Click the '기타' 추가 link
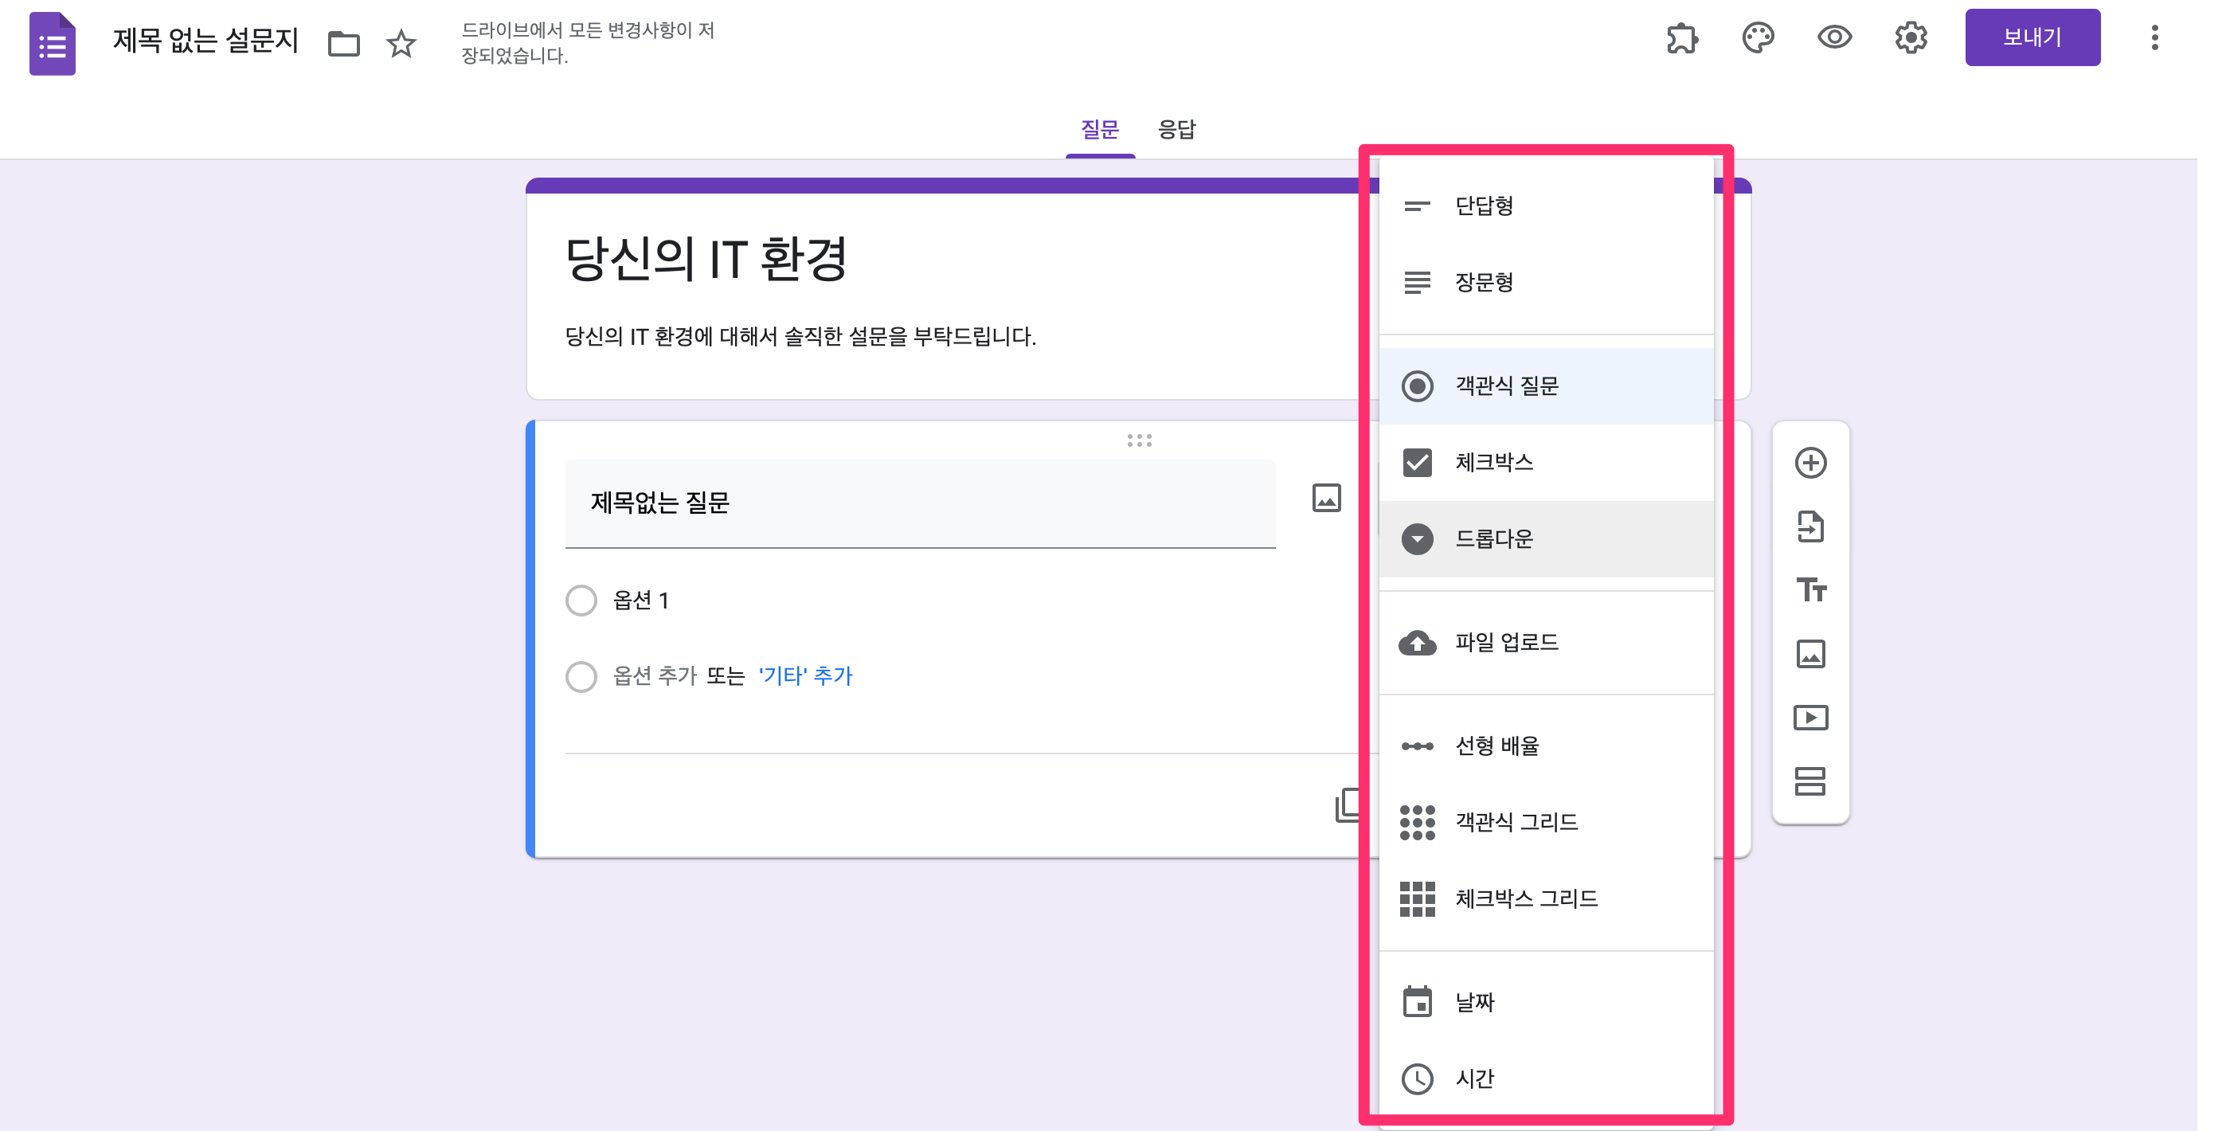Screen dimensions: 2230x1131 pos(805,675)
